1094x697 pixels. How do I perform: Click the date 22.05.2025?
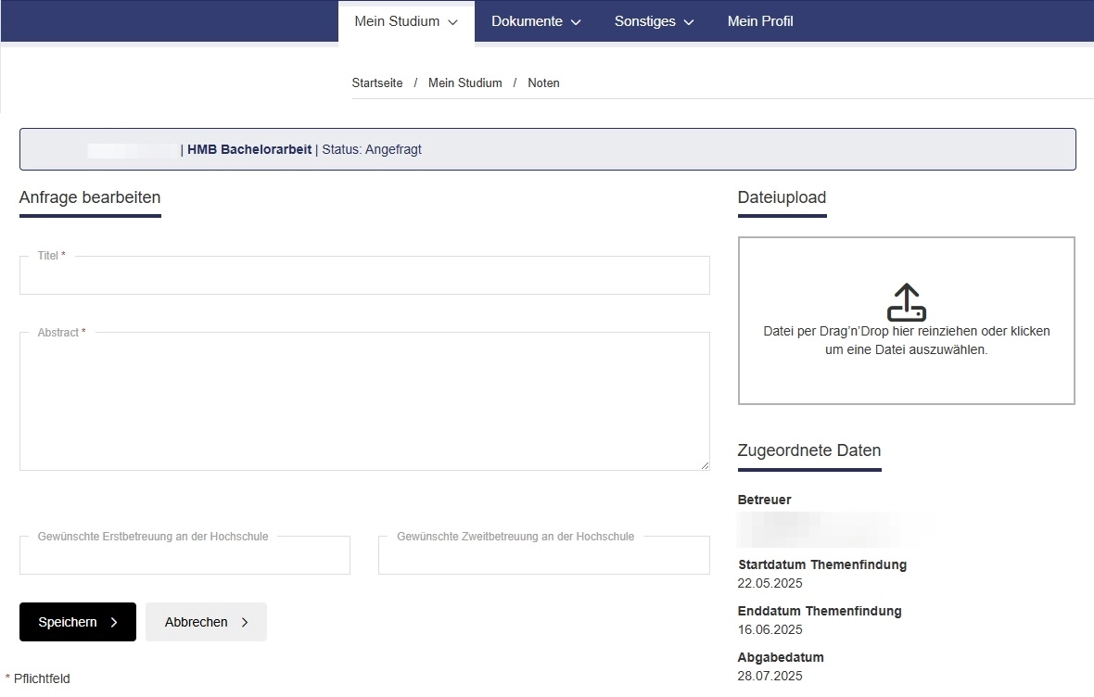coord(770,583)
